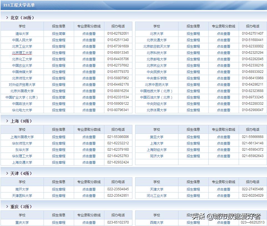Image resolution: width=267 pixels, height=226 pixels.
Task: Open 点击查看 for 中国人民大学
Action: tap(89, 40)
